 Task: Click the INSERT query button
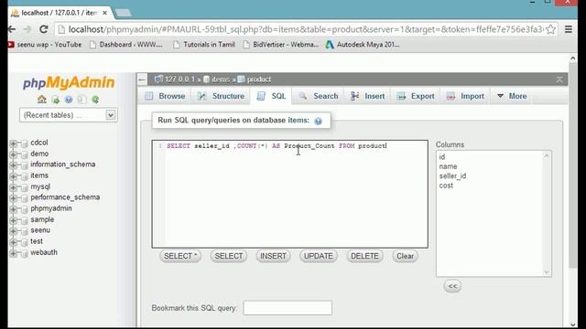[273, 256]
